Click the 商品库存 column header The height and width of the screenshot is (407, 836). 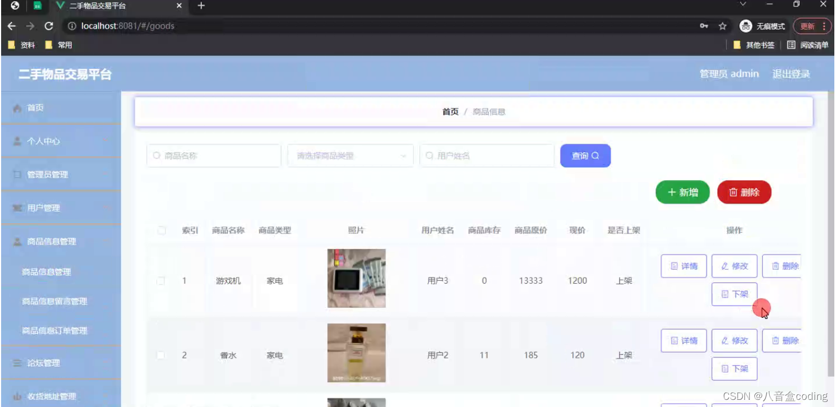tap(484, 230)
